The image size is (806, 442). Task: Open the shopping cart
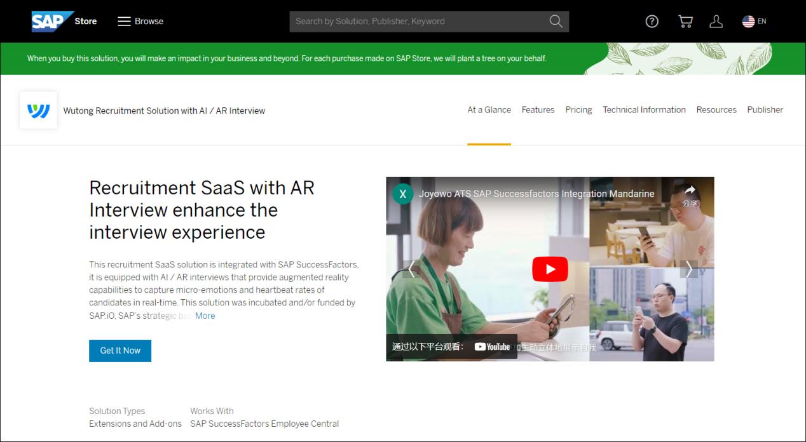685,21
